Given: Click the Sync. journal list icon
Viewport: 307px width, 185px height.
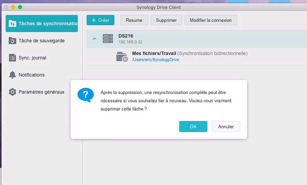Looking at the screenshot, I should pos(13,58).
